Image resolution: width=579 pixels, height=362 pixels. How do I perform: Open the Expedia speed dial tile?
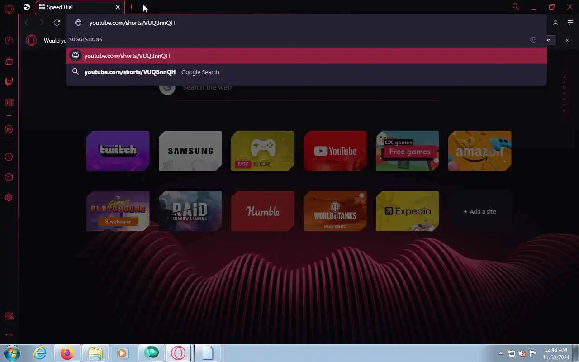tap(408, 211)
